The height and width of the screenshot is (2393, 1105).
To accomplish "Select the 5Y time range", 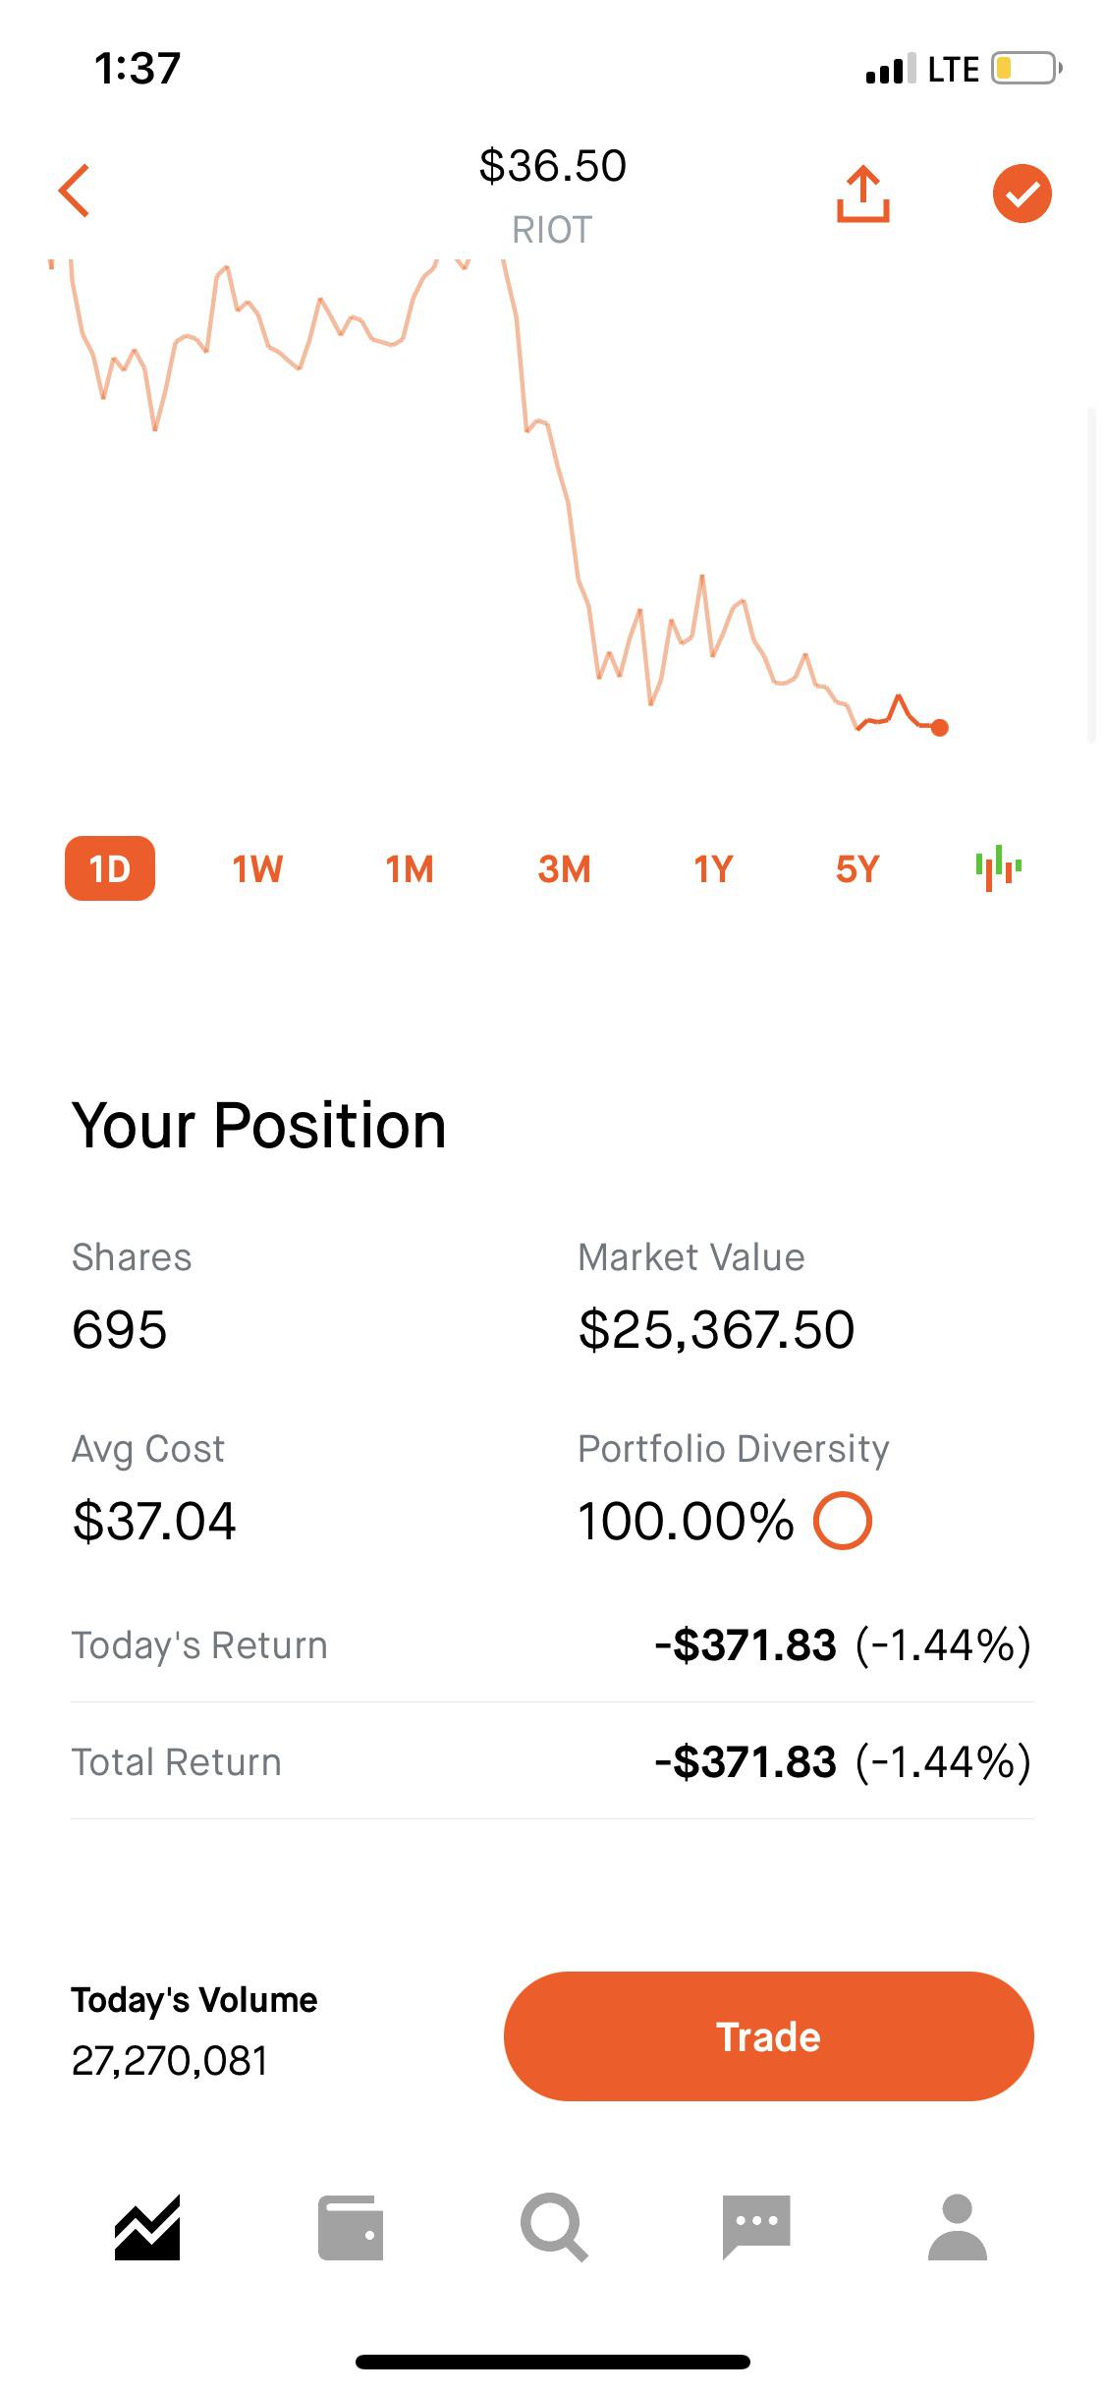I will [857, 868].
